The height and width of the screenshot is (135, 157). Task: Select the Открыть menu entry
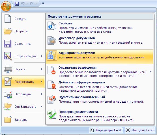coord(23,31)
